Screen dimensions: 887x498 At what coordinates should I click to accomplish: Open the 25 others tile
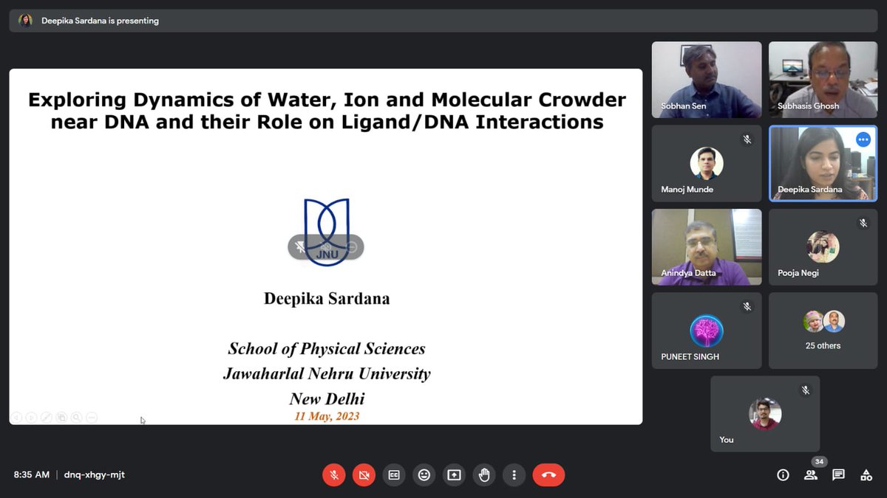pyautogui.click(x=823, y=331)
